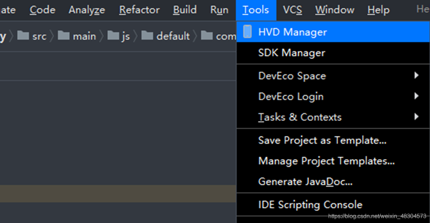This screenshot has width=430, height=223.
Task: Open the Window menu
Action: tap(334, 10)
